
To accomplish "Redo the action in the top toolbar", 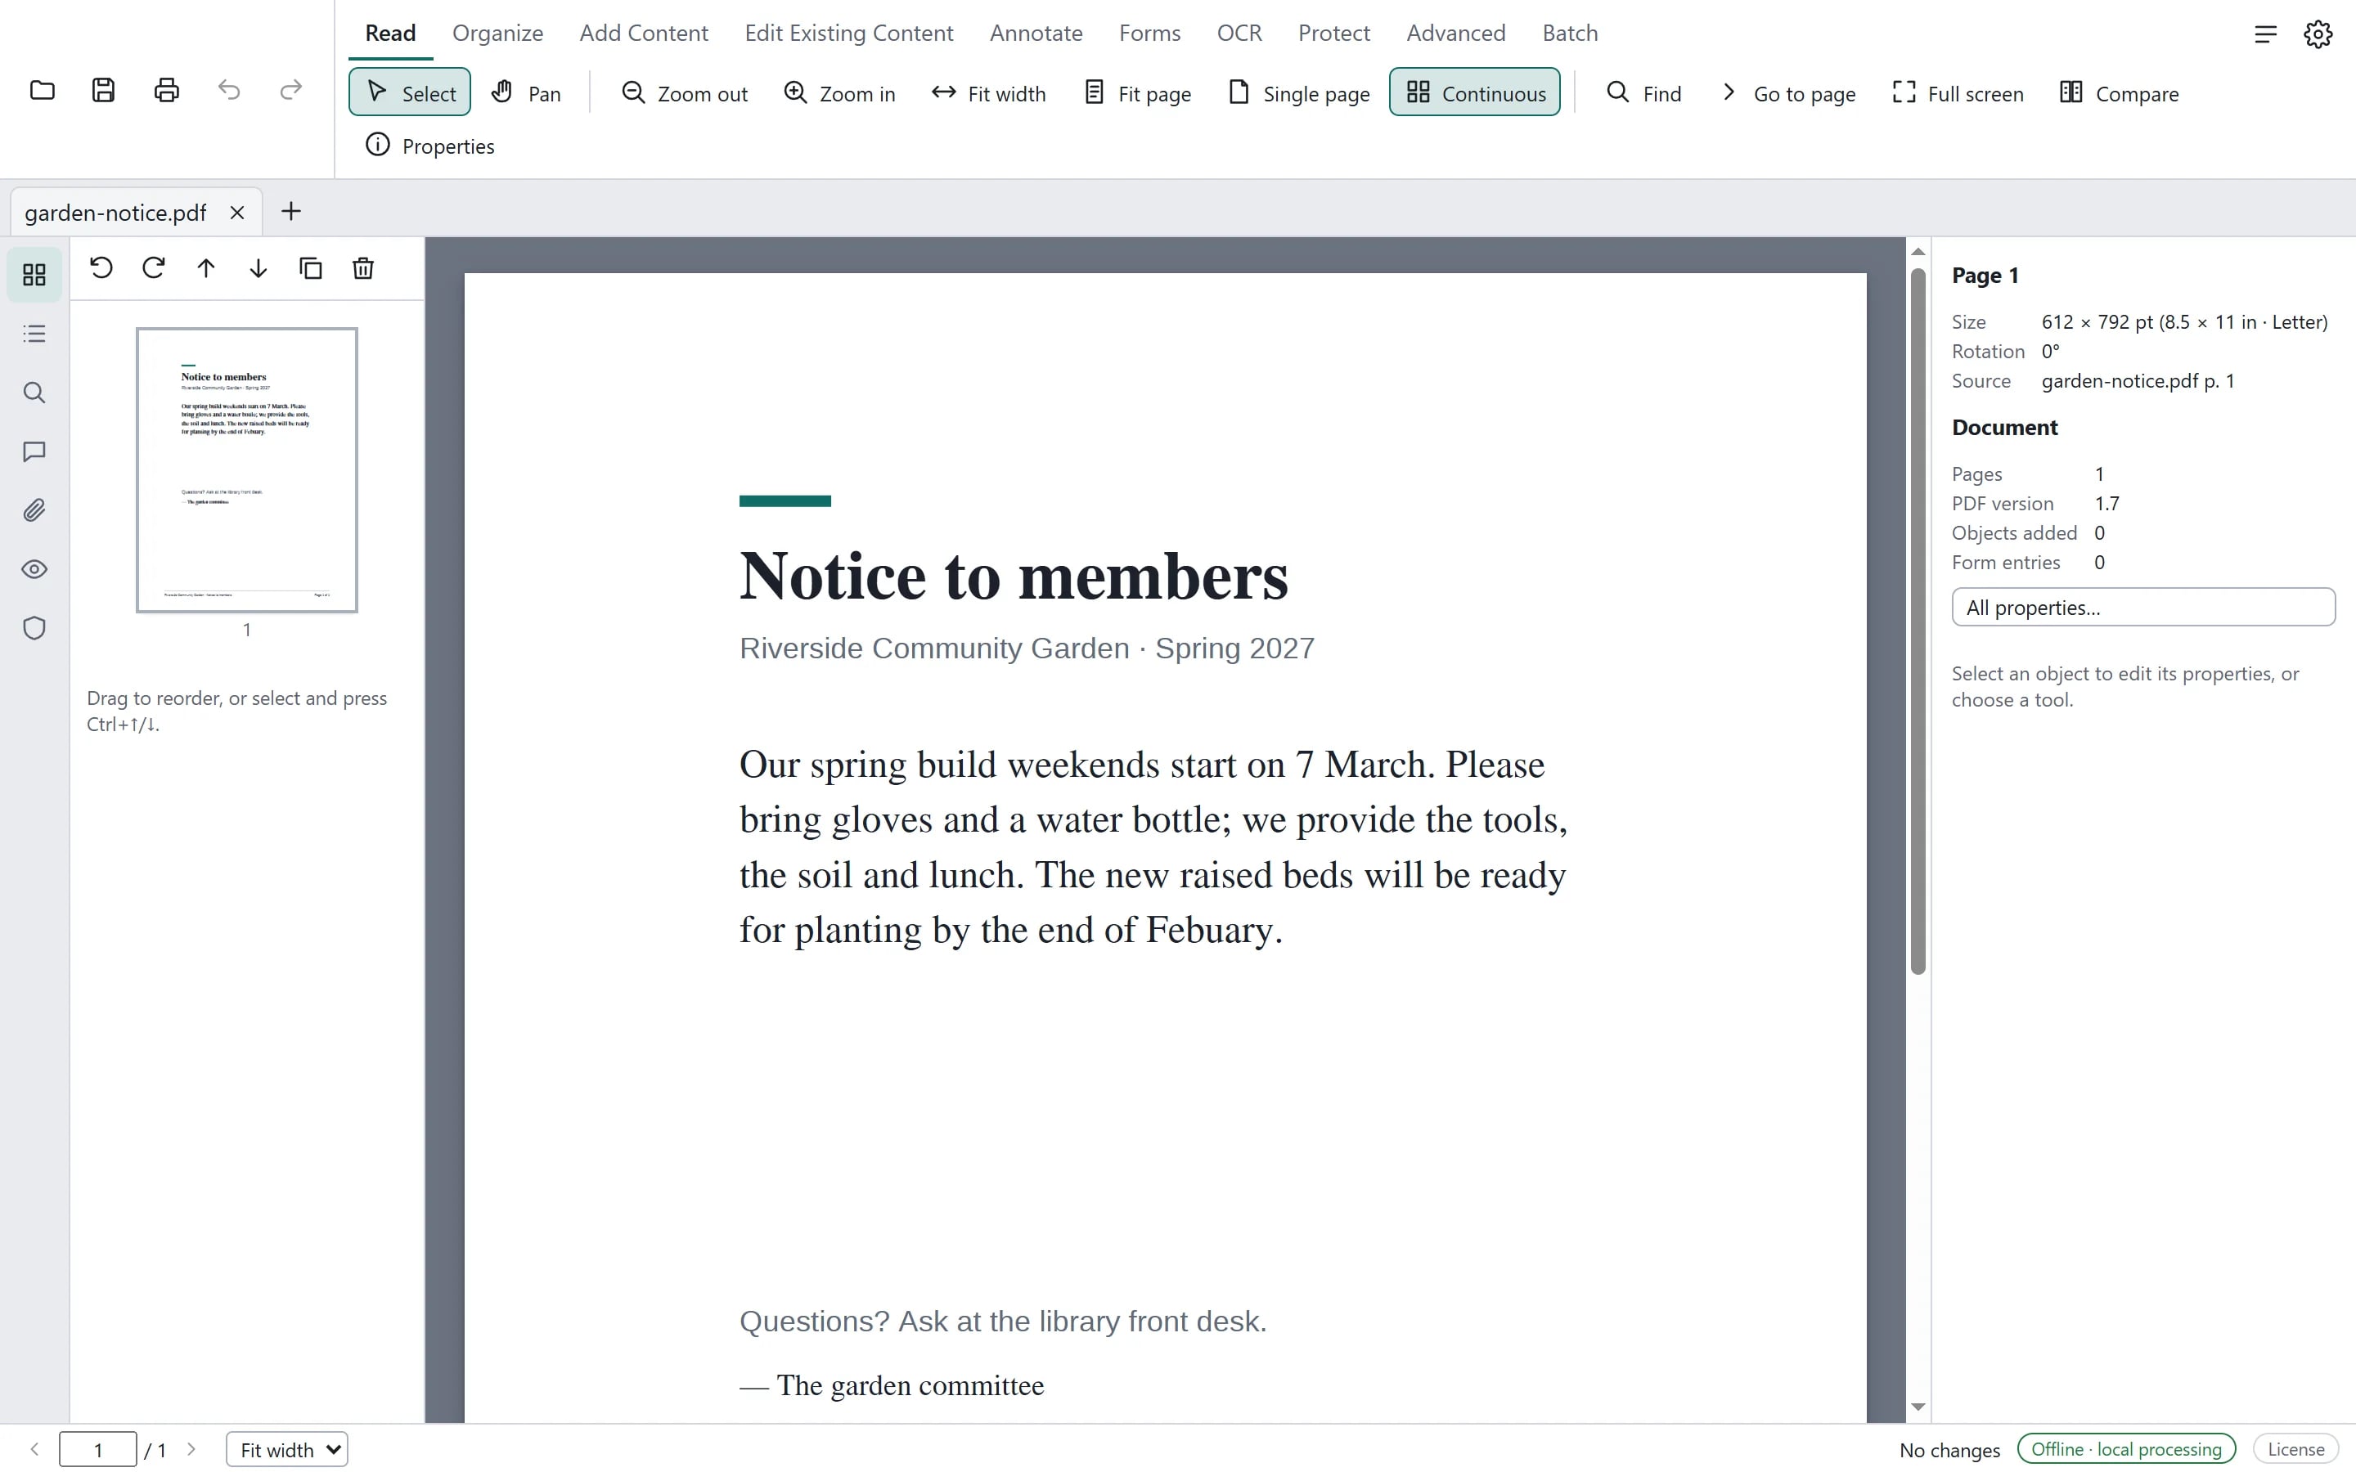I will point(291,91).
